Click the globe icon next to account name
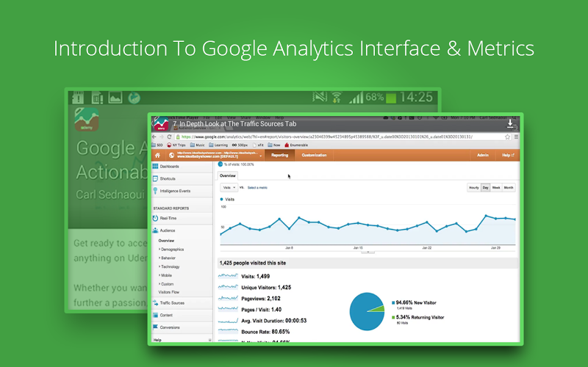This screenshot has height=367, width=588. click(171, 155)
